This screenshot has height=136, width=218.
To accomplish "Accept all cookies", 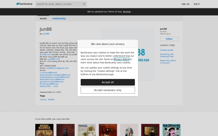I will click(x=108, y=82).
